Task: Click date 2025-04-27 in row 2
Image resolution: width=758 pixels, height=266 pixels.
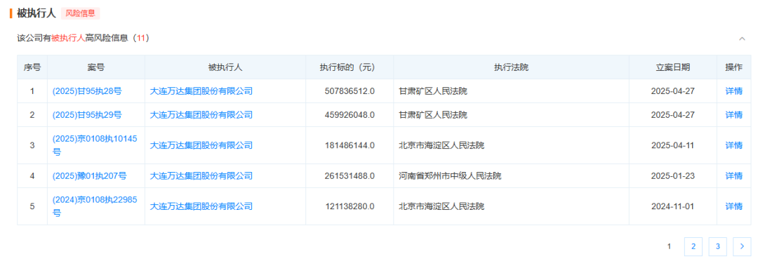Action: (673, 115)
